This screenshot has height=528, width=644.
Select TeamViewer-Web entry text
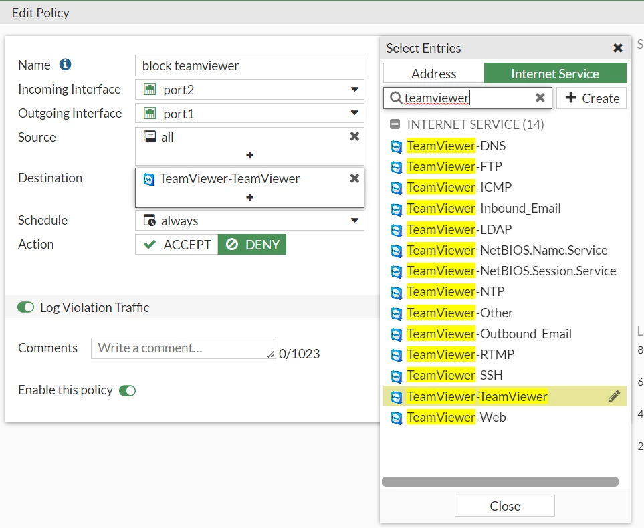coord(456,417)
